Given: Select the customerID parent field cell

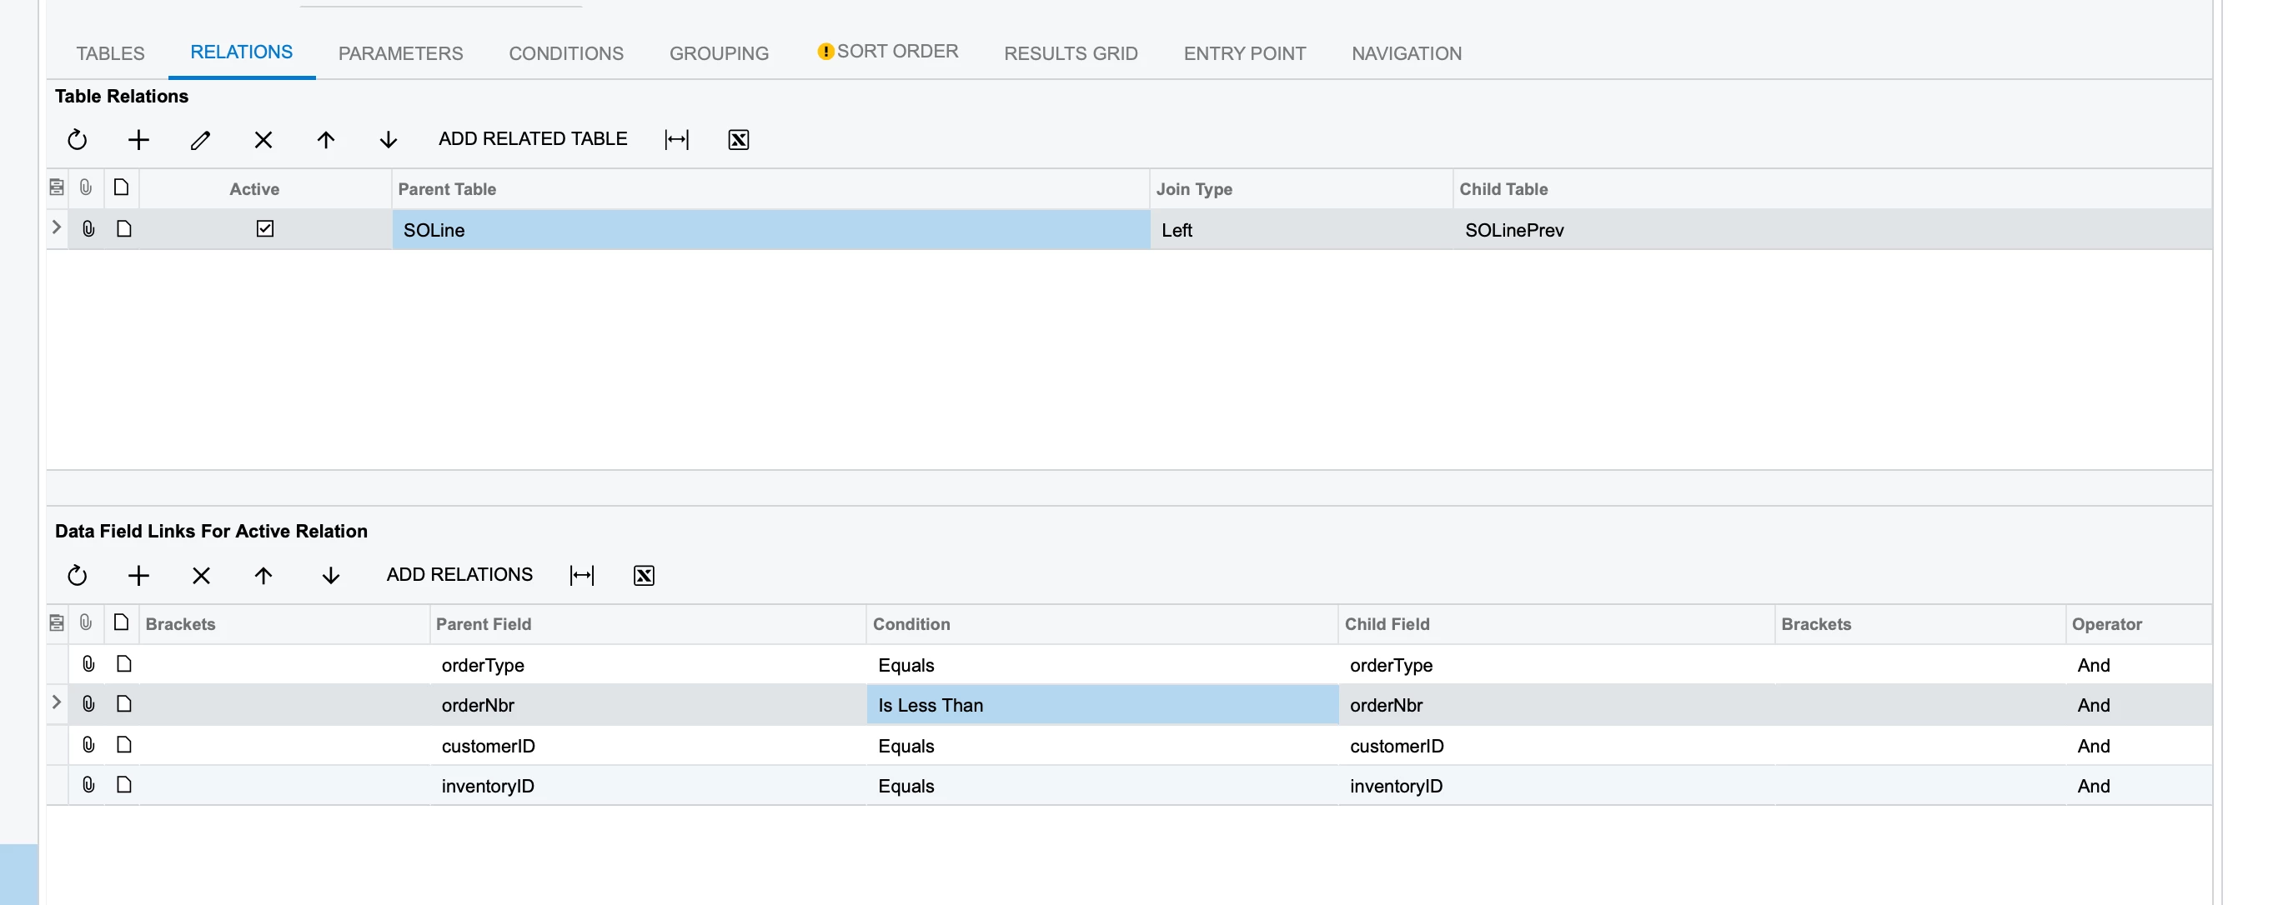Looking at the screenshot, I should [x=645, y=746].
